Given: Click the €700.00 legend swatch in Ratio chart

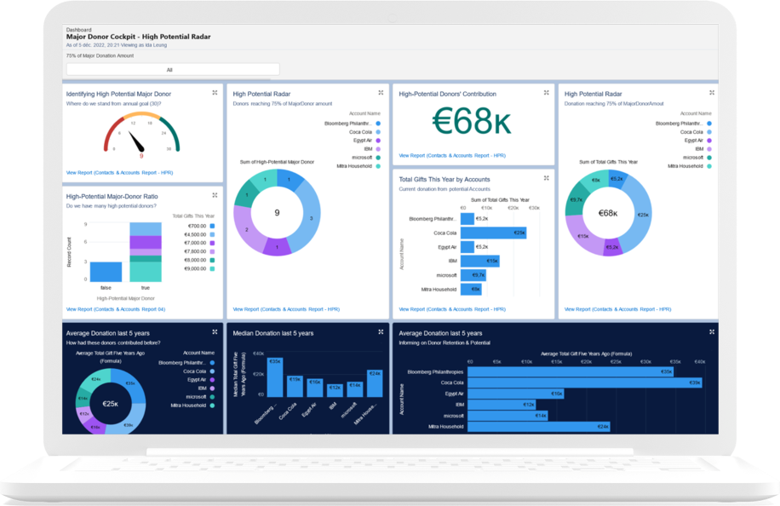Looking at the screenshot, I should (211, 226).
